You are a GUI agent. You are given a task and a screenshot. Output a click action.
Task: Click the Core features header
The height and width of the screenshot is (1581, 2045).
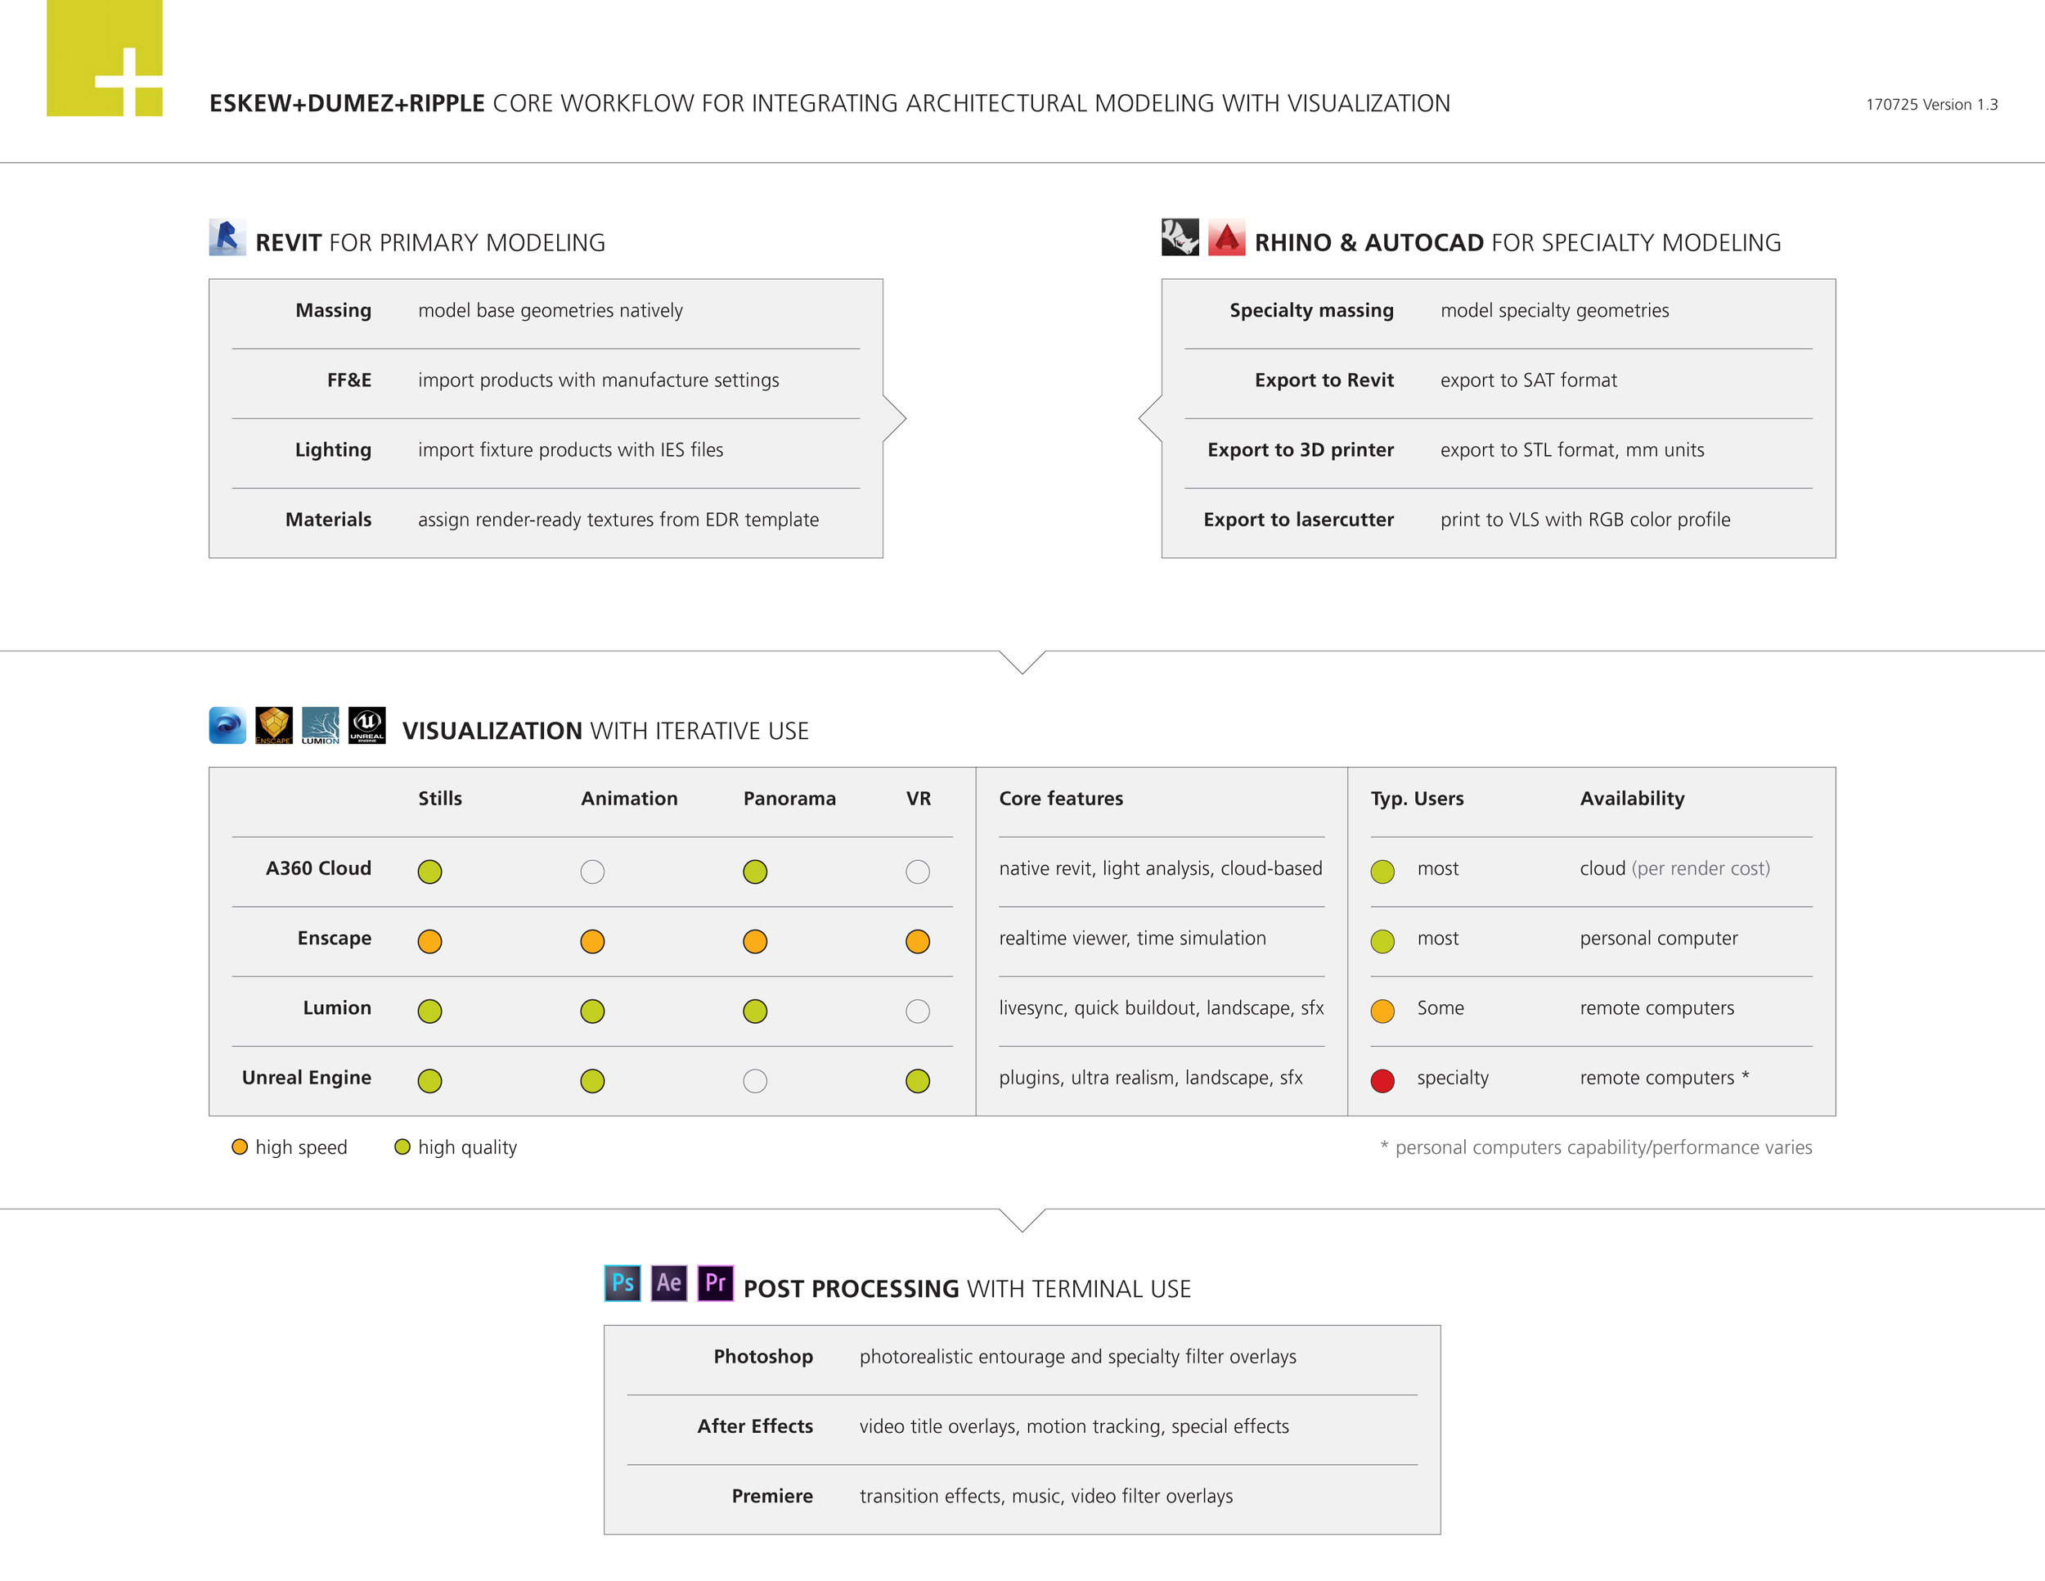[1061, 798]
